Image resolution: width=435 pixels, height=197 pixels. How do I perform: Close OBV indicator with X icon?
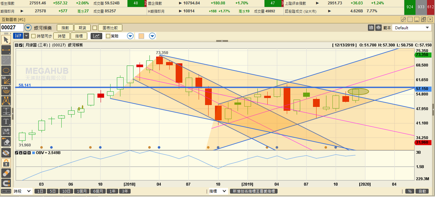point(28,153)
